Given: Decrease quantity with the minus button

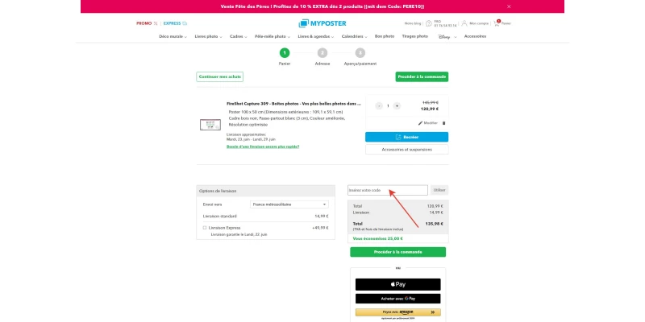Looking at the screenshot, I should point(379,106).
